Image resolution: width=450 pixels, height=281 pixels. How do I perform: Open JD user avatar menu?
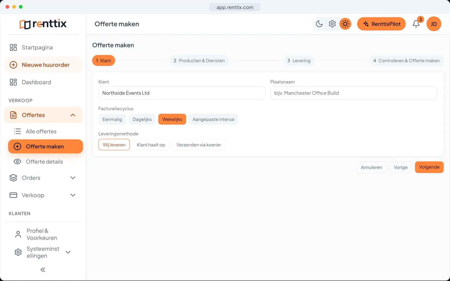[434, 24]
